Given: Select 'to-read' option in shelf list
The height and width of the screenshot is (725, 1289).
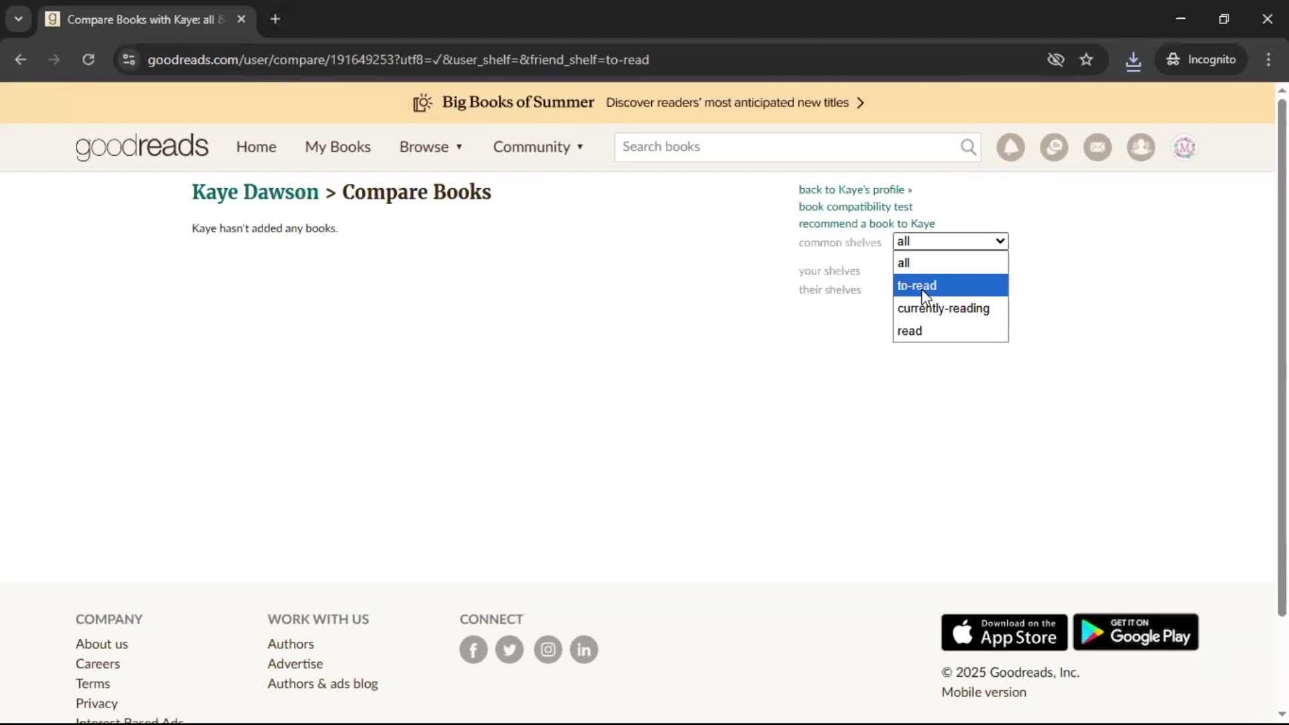Looking at the screenshot, I should (950, 285).
